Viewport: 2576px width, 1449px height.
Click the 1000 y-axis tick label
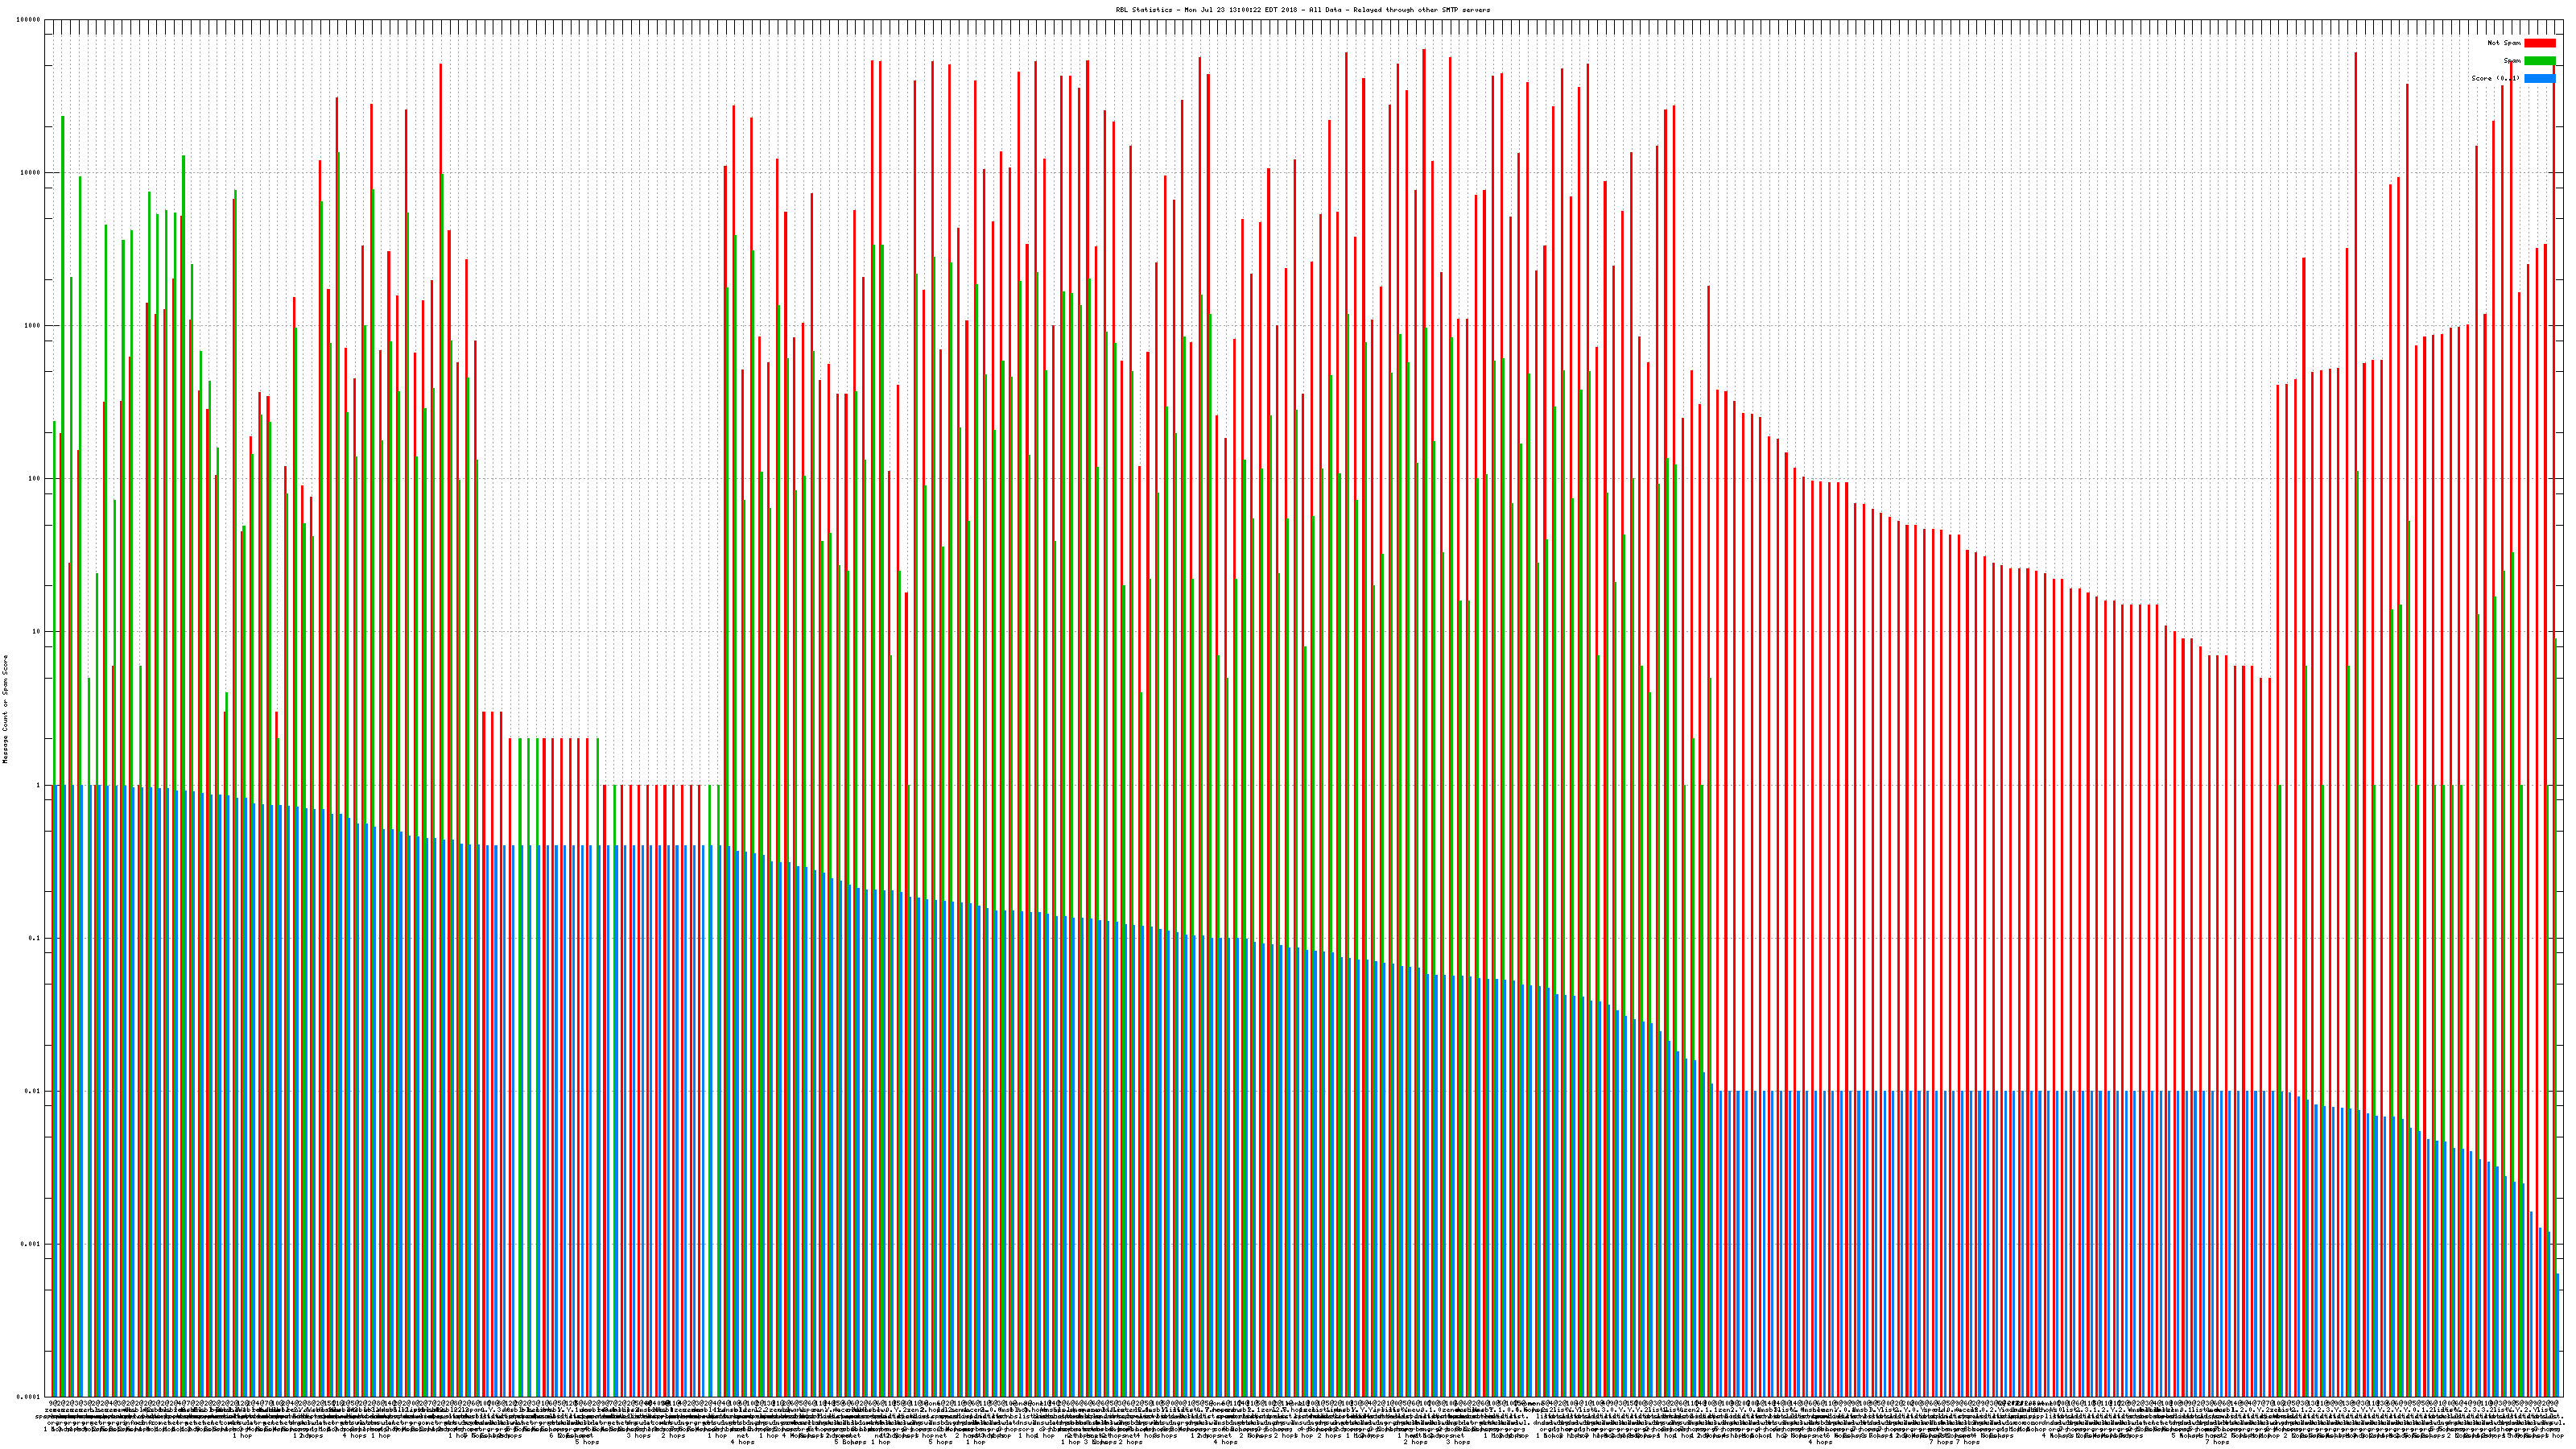point(33,325)
